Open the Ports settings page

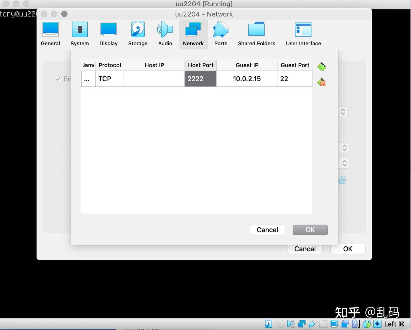click(220, 34)
